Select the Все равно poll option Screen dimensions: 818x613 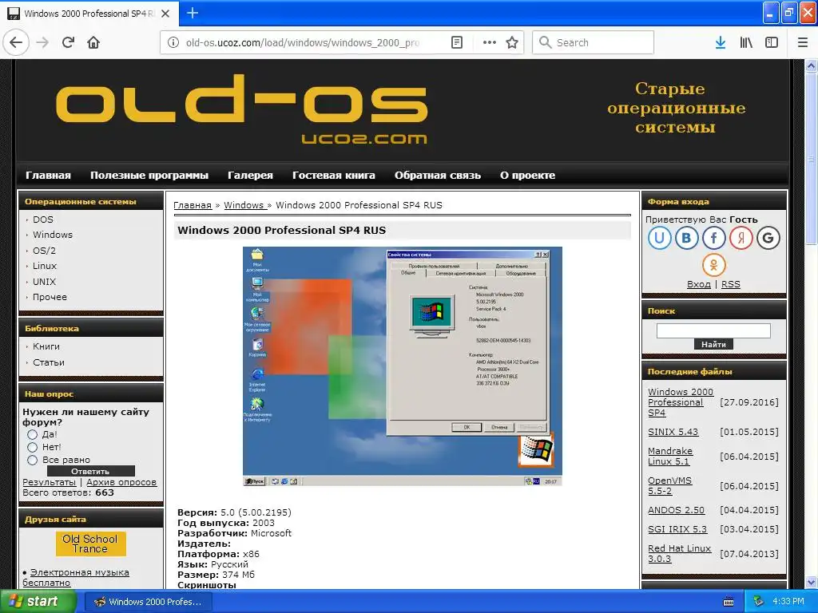(32, 461)
